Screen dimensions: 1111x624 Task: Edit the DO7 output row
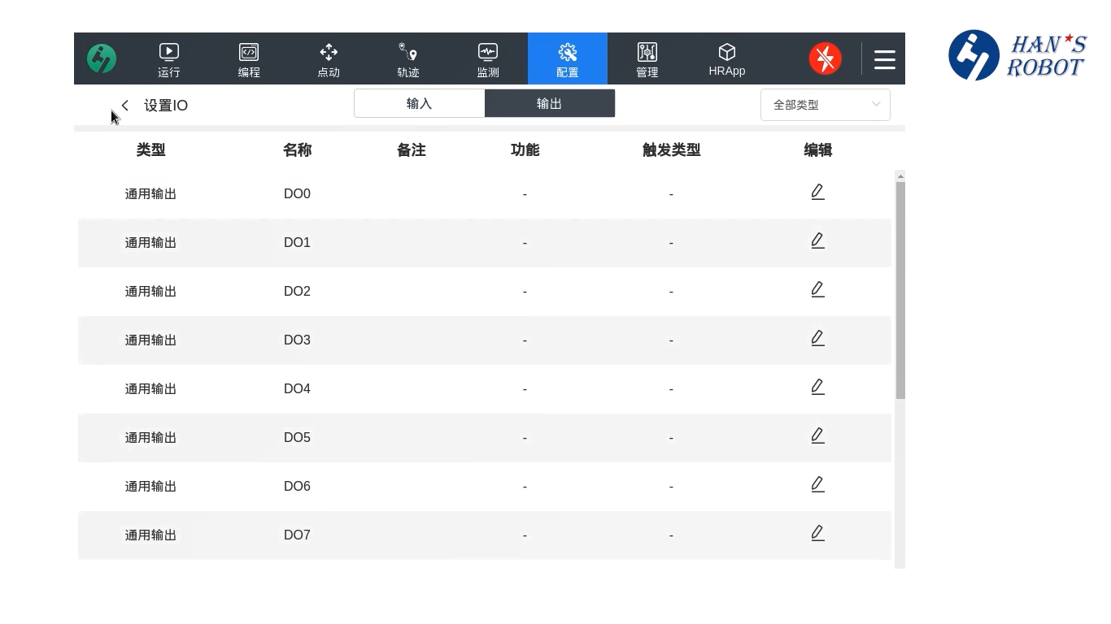coord(817,533)
